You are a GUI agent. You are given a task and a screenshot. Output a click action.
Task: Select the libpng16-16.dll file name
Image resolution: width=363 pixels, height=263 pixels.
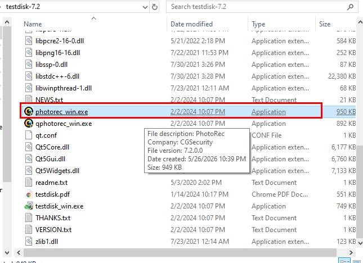[57, 53]
